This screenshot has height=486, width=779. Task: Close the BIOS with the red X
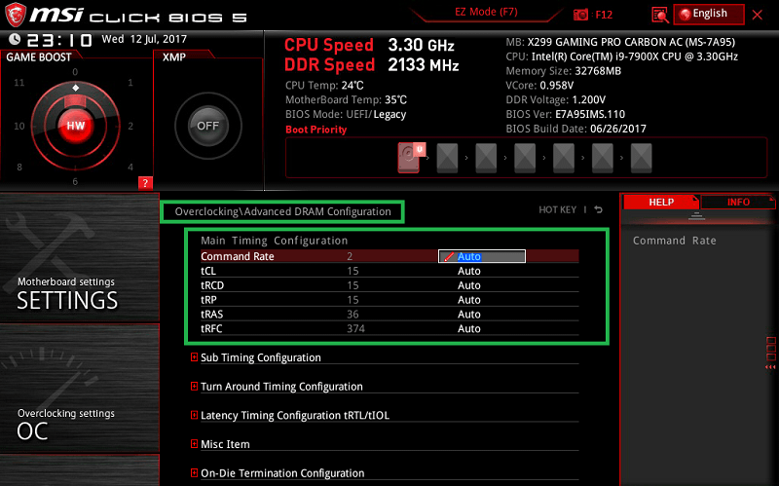pos(758,15)
